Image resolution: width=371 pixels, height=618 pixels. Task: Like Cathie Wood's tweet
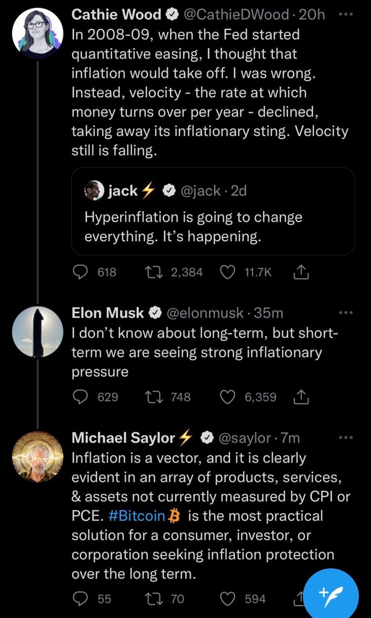(x=227, y=272)
